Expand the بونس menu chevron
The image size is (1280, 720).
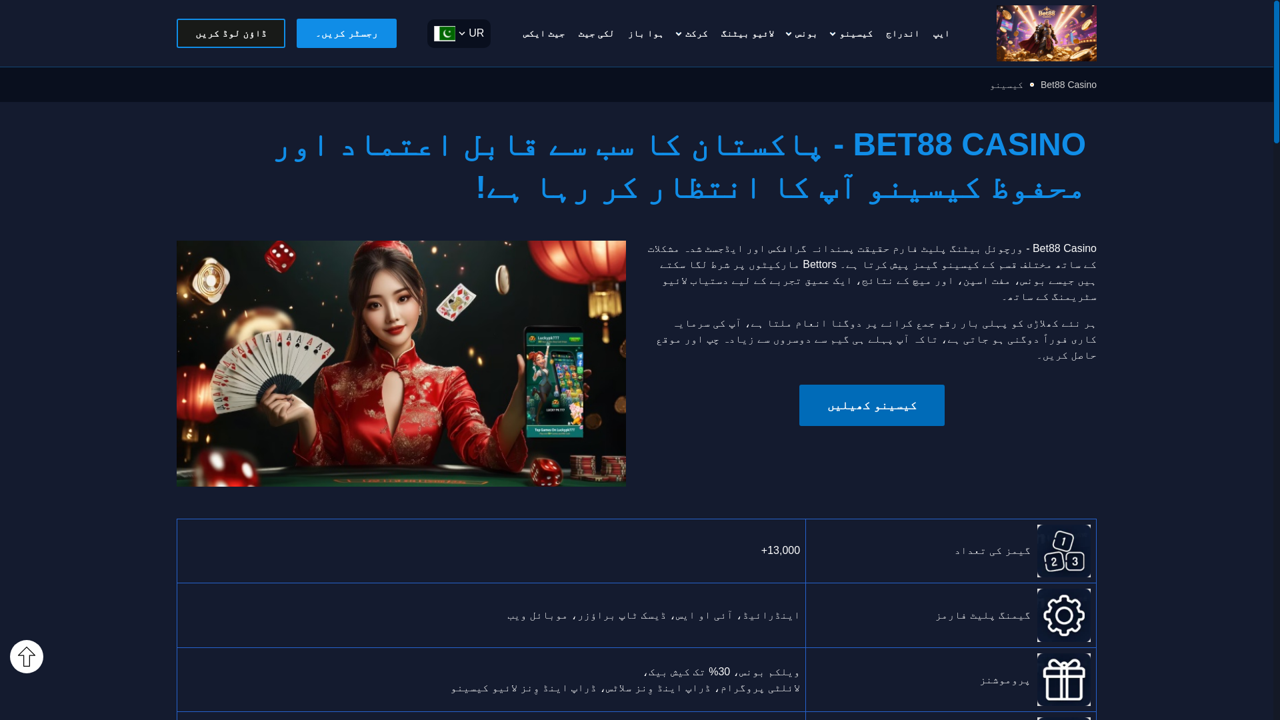789,34
